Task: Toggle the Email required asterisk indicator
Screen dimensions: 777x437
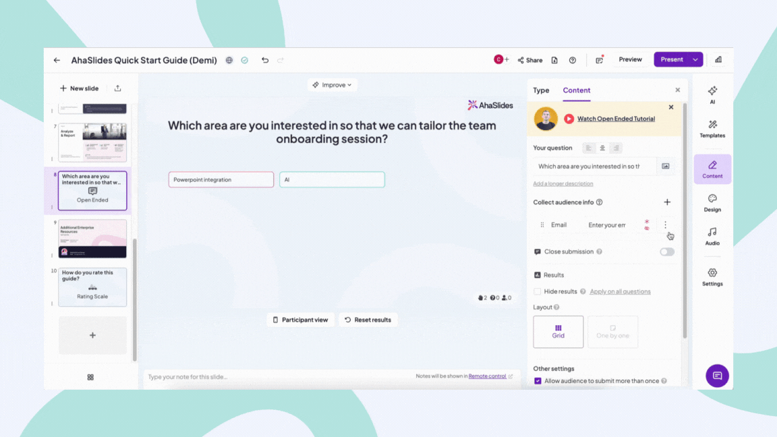Action: (x=647, y=221)
